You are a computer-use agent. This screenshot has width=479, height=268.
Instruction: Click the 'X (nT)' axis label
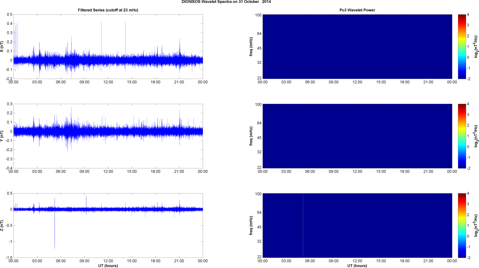2,47
